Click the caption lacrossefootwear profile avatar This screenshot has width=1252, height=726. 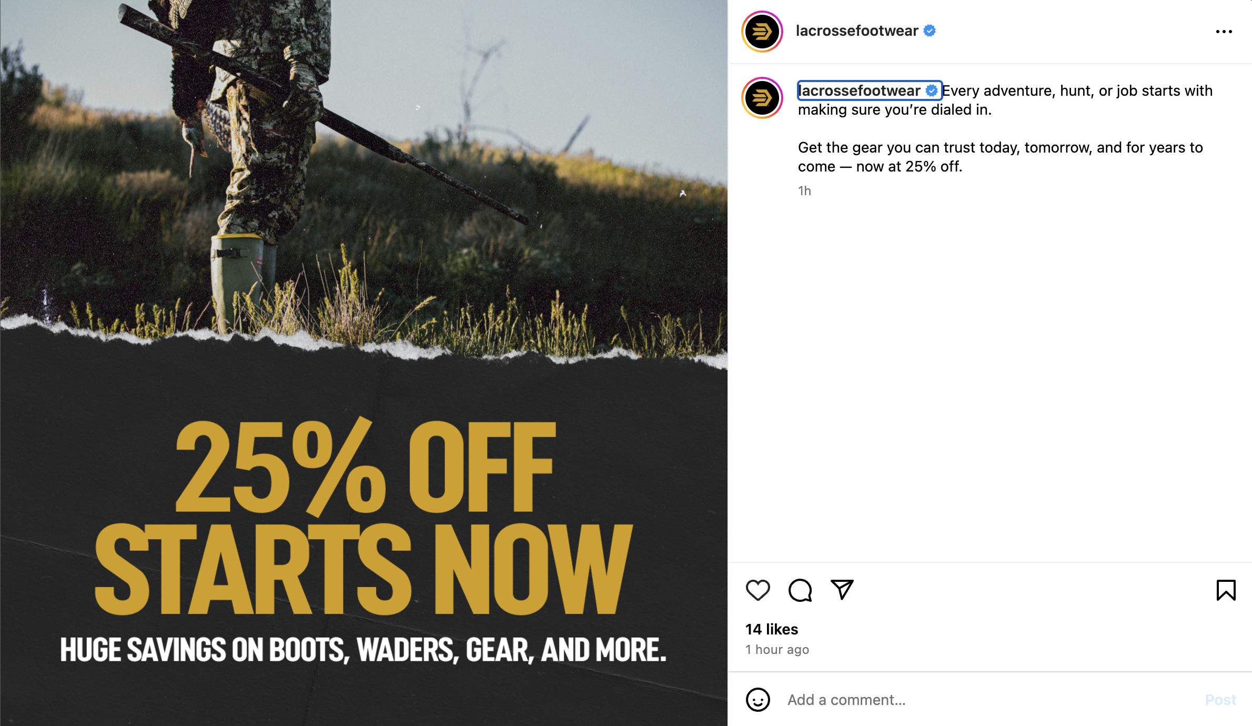[x=762, y=98]
